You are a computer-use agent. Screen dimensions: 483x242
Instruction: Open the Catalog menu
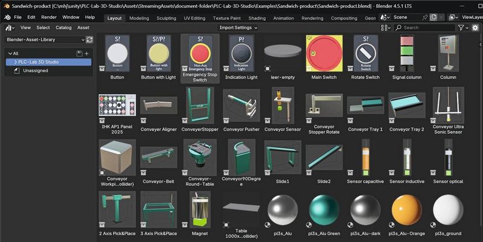click(63, 28)
